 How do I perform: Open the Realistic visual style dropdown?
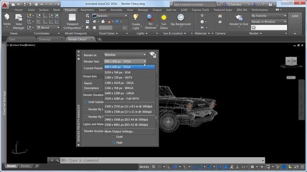click(x=110, y=16)
